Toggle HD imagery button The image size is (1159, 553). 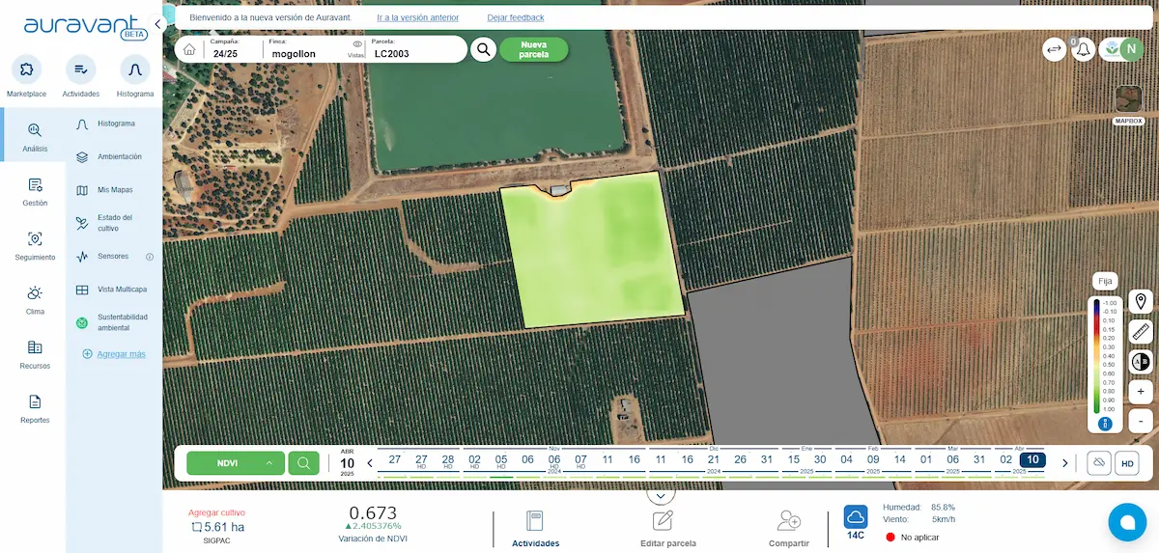[1127, 463]
